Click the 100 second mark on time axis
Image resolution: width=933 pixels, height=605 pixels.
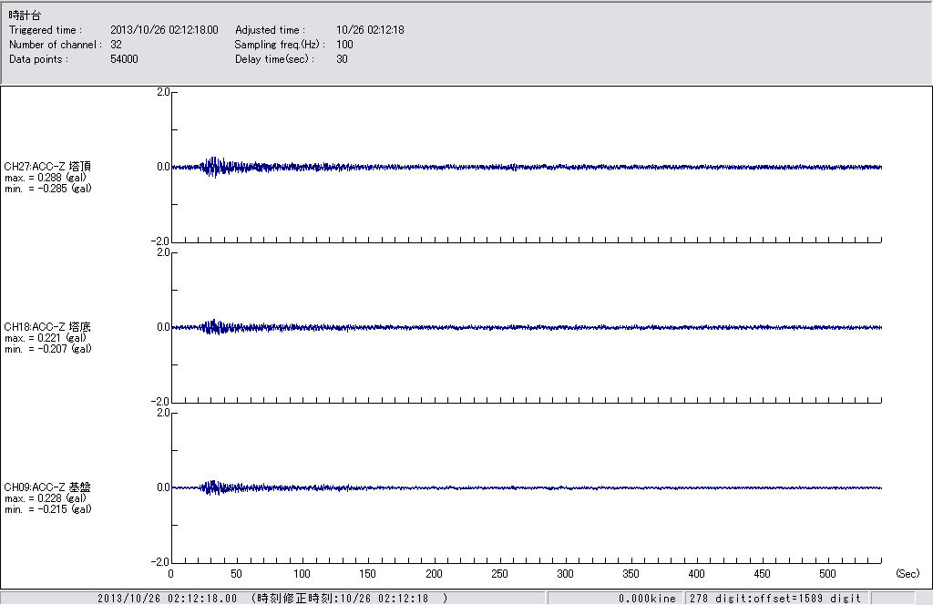pos(302,574)
